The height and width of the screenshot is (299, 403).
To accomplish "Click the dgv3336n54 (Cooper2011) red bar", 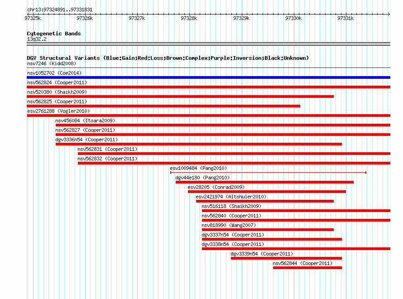I will [199, 144].
